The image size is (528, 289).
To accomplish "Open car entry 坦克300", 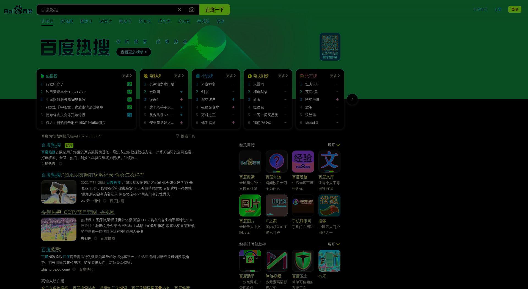I will click(312, 84).
